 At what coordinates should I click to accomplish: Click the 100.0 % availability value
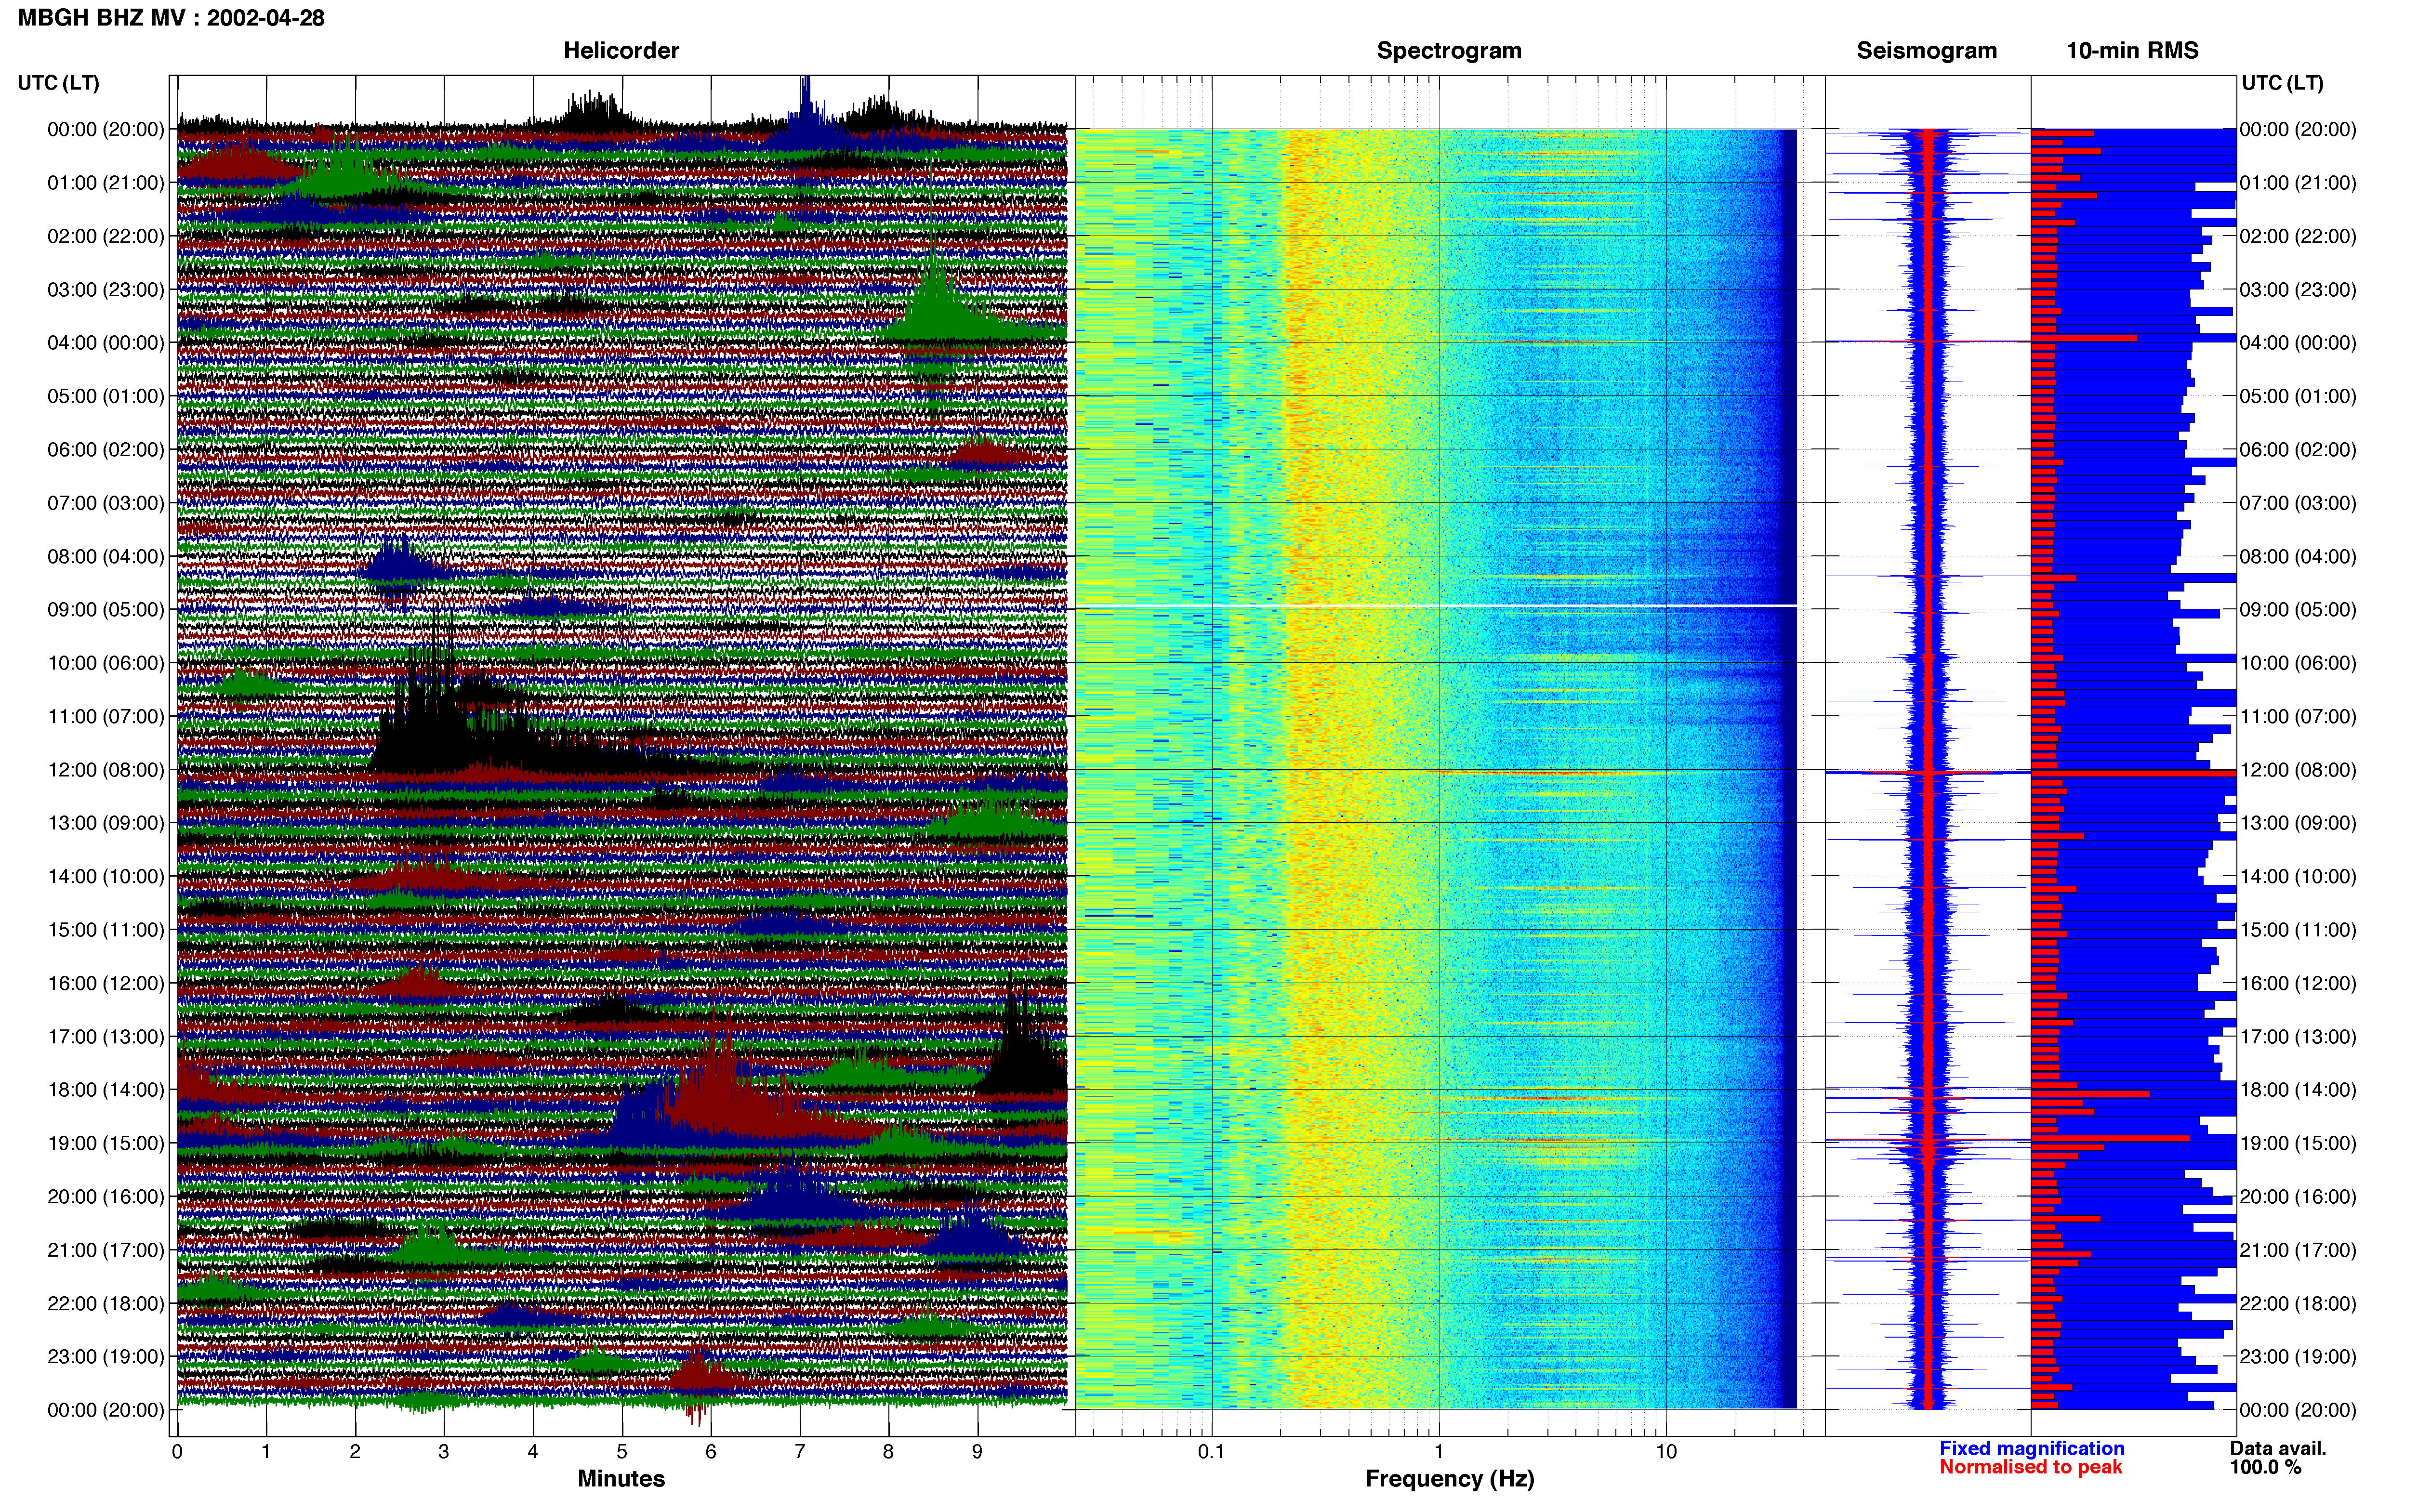coord(2265,1467)
